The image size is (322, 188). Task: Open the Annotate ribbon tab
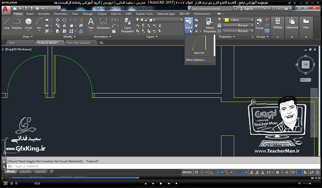click(x=44, y=14)
